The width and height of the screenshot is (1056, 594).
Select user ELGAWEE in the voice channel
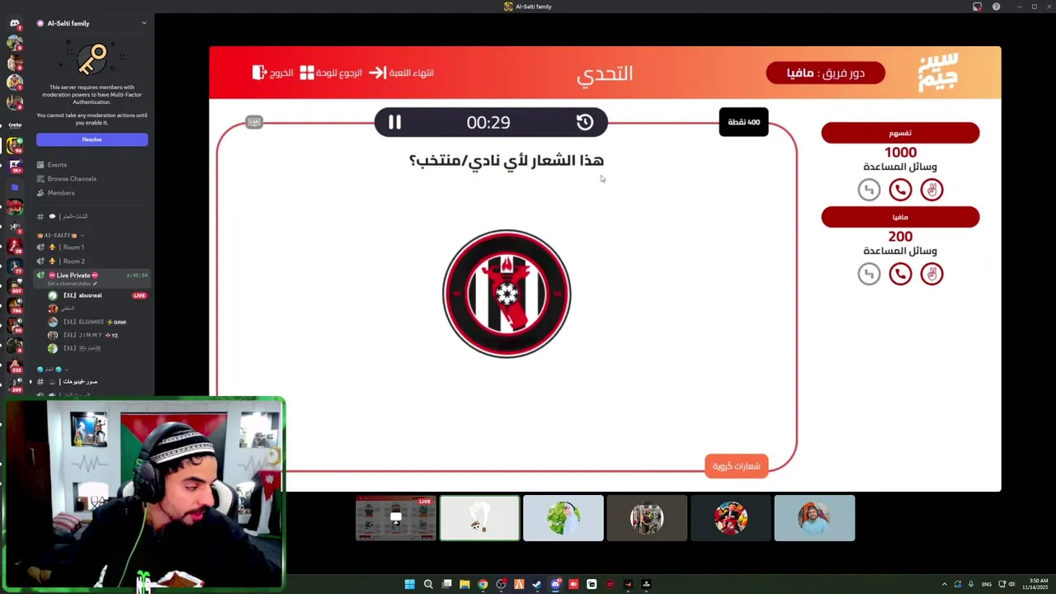tap(92, 322)
